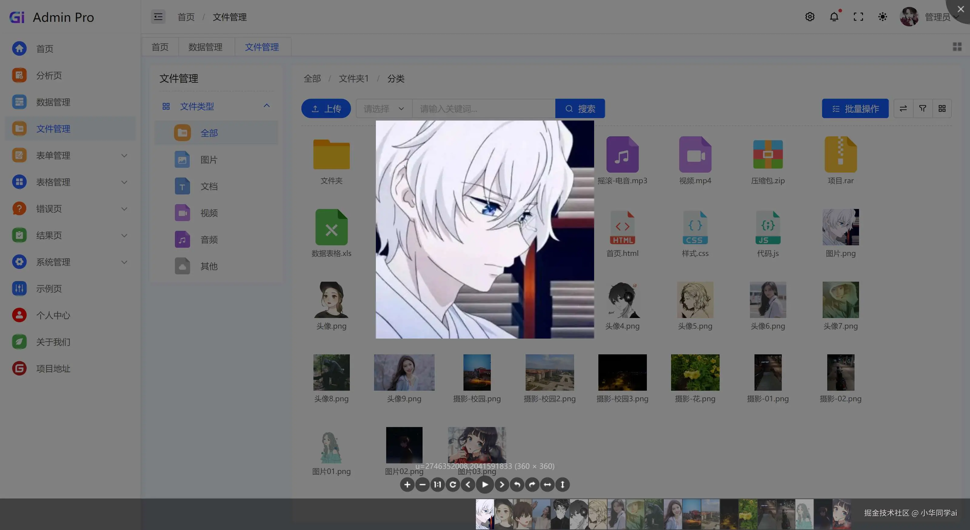This screenshot has height=530, width=970.
Task: Zoom in the previewed image
Action: [407, 485]
